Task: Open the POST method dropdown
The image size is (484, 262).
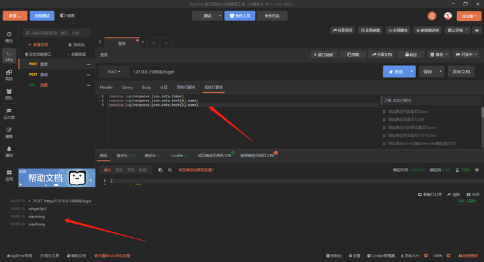Action: (x=114, y=72)
